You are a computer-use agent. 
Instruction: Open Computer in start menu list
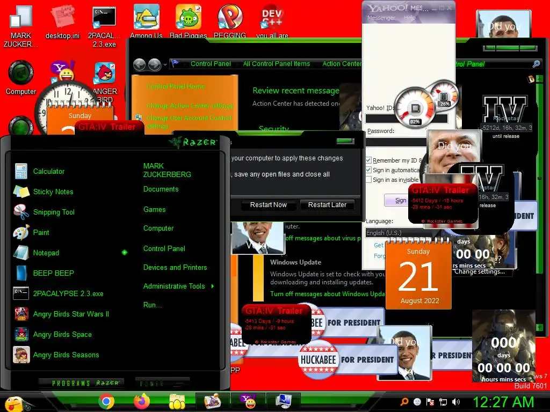coord(158,228)
